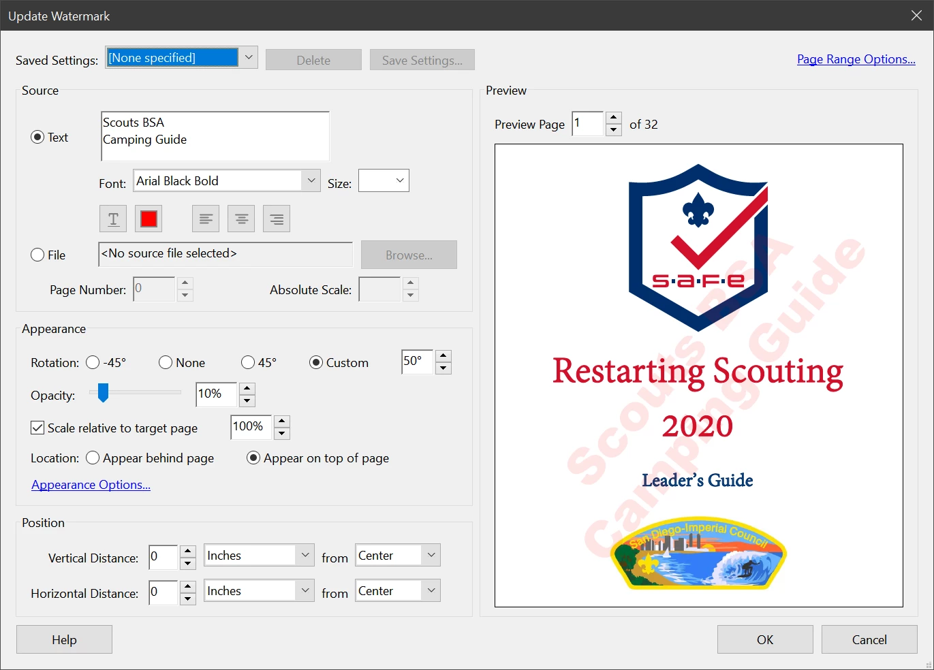This screenshot has width=934, height=670.
Task: Decrease horizontal distance value
Action: pos(188,599)
